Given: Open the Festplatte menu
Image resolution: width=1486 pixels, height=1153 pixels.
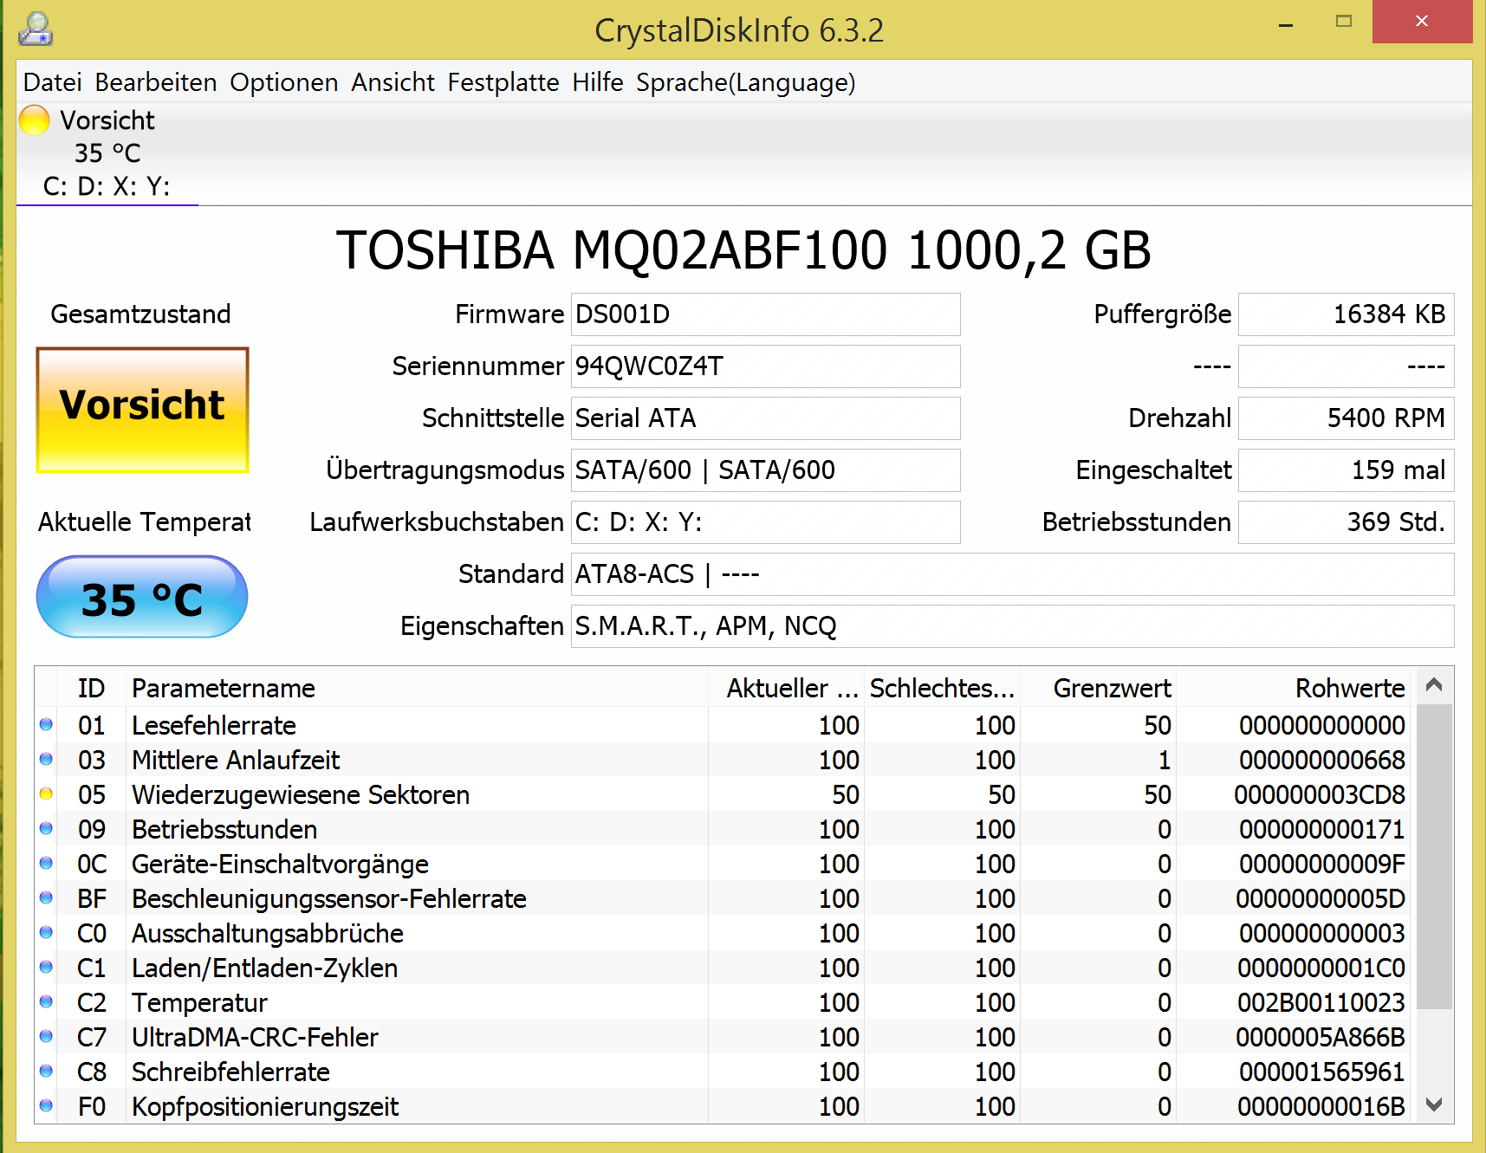Looking at the screenshot, I should click(x=503, y=82).
